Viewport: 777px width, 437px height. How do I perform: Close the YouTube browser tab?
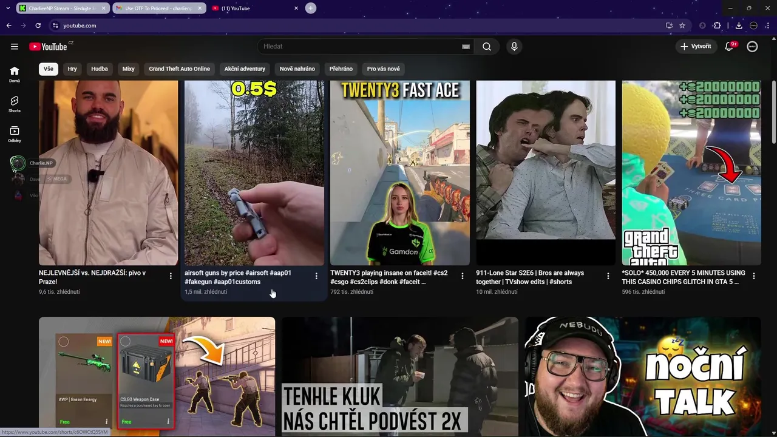(x=296, y=8)
